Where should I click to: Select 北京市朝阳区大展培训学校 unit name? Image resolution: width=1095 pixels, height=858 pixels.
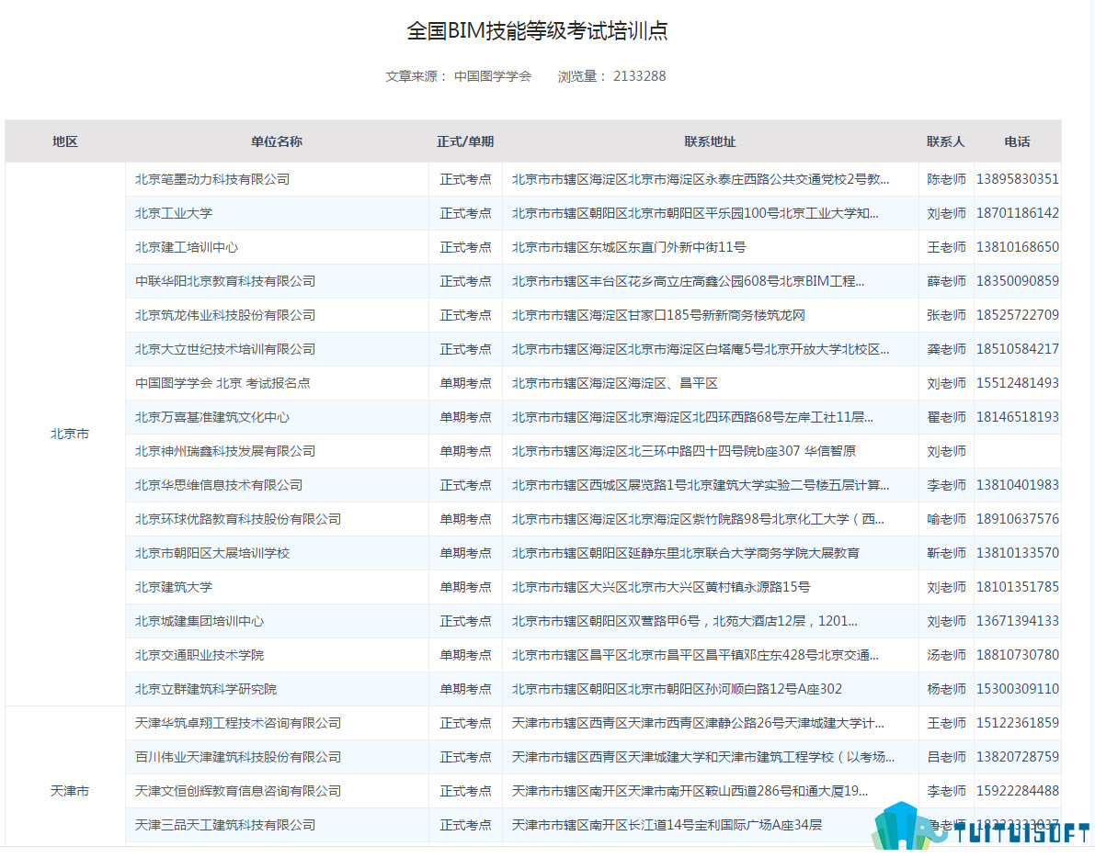212,553
